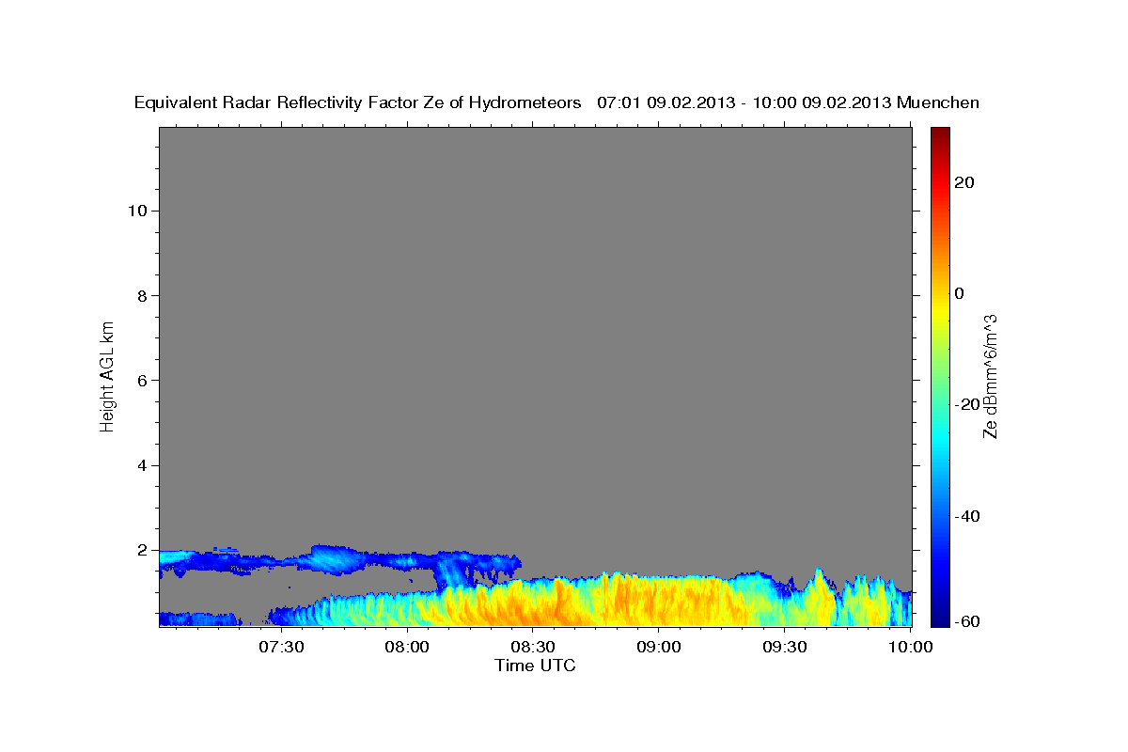Click the colorbar value '-60'
The height and width of the screenshot is (752, 1128).
pos(965,622)
